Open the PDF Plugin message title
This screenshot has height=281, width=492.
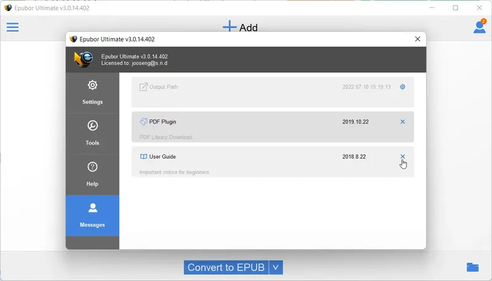162,122
